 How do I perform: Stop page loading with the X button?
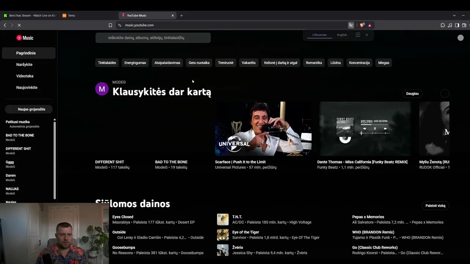click(19, 25)
